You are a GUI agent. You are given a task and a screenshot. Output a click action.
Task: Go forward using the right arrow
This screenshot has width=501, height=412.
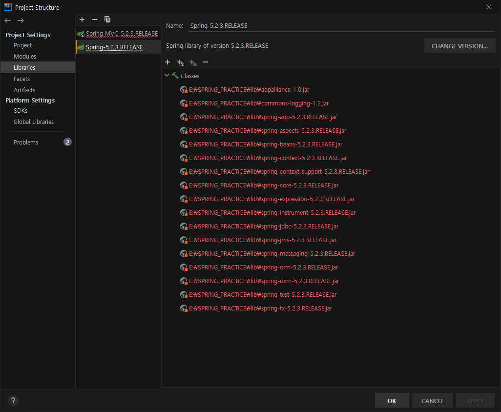click(x=21, y=21)
